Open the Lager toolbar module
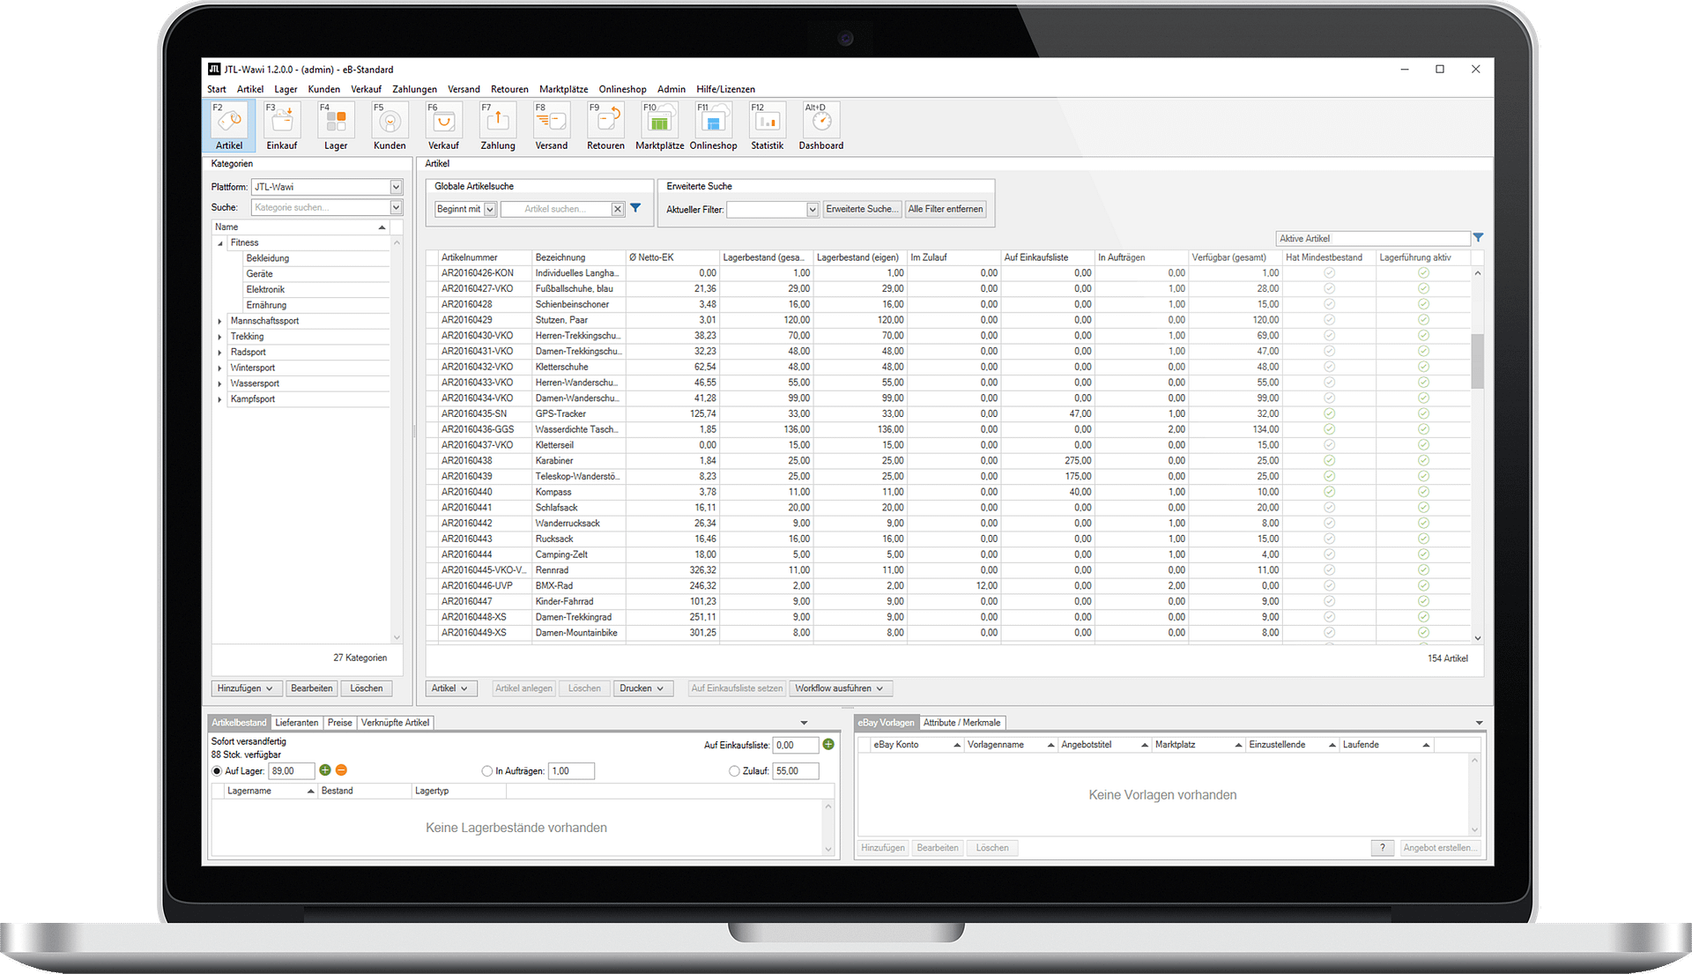This screenshot has width=1692, height=974. [336, 126]
